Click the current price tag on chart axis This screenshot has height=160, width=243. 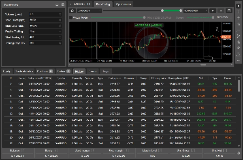[x=226, y=37]
